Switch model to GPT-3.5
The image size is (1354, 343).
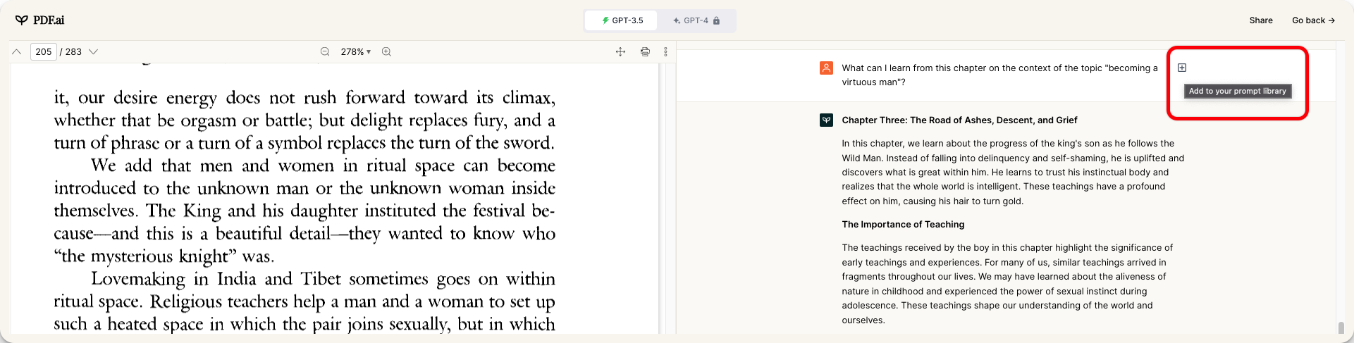point(622,20)
